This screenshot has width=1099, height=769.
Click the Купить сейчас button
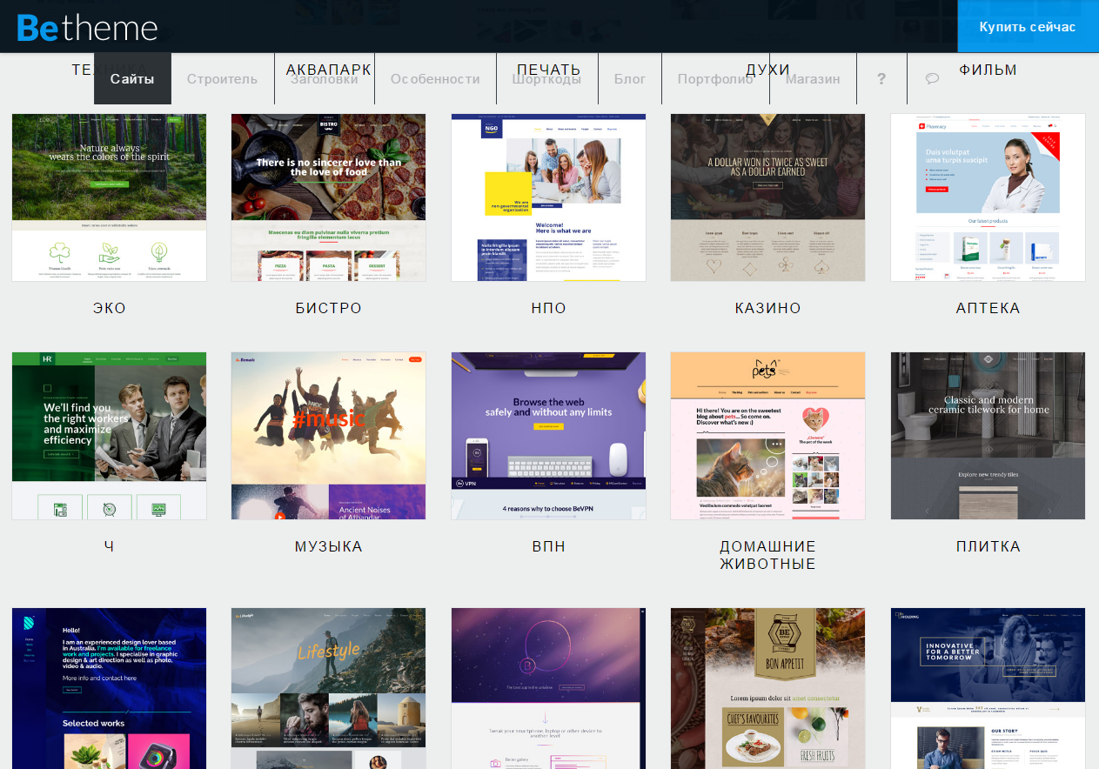tap(1028, 27)
